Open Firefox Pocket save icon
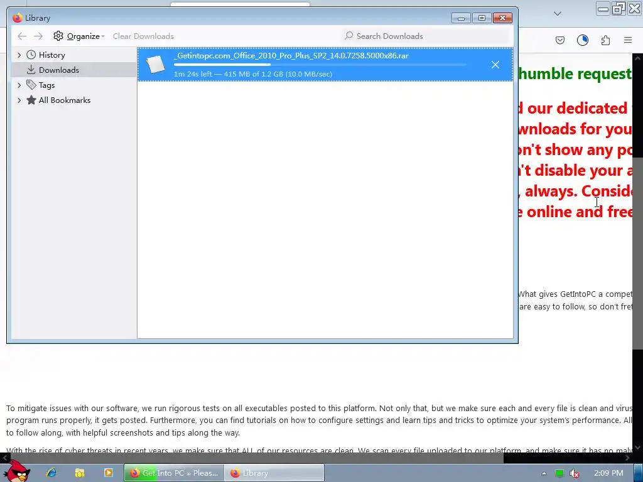643x482 pixels. pyautogui.click(x=560, y=40)
